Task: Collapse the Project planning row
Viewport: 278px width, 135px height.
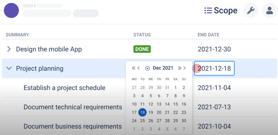Action: pyautogui.click(x=9, y=68)
